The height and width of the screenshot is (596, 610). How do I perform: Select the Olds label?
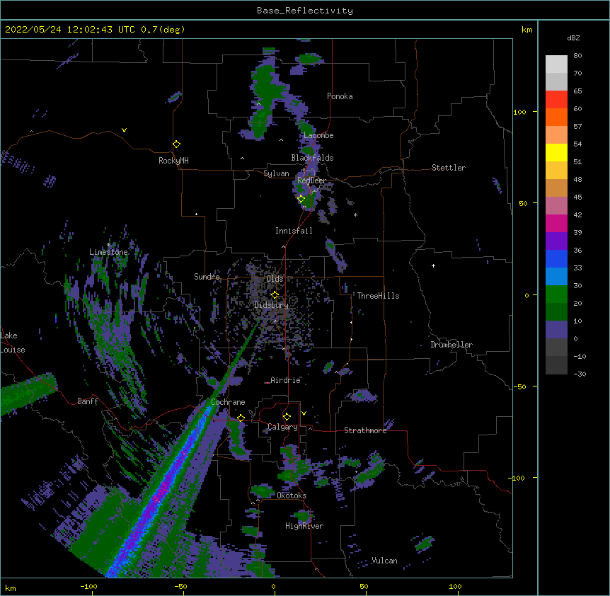pos(275,279)
